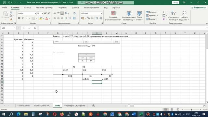The height and width of the screenshot is (117, 208).
Task: Increase font size with large A
Action: (x=45, y=13)
